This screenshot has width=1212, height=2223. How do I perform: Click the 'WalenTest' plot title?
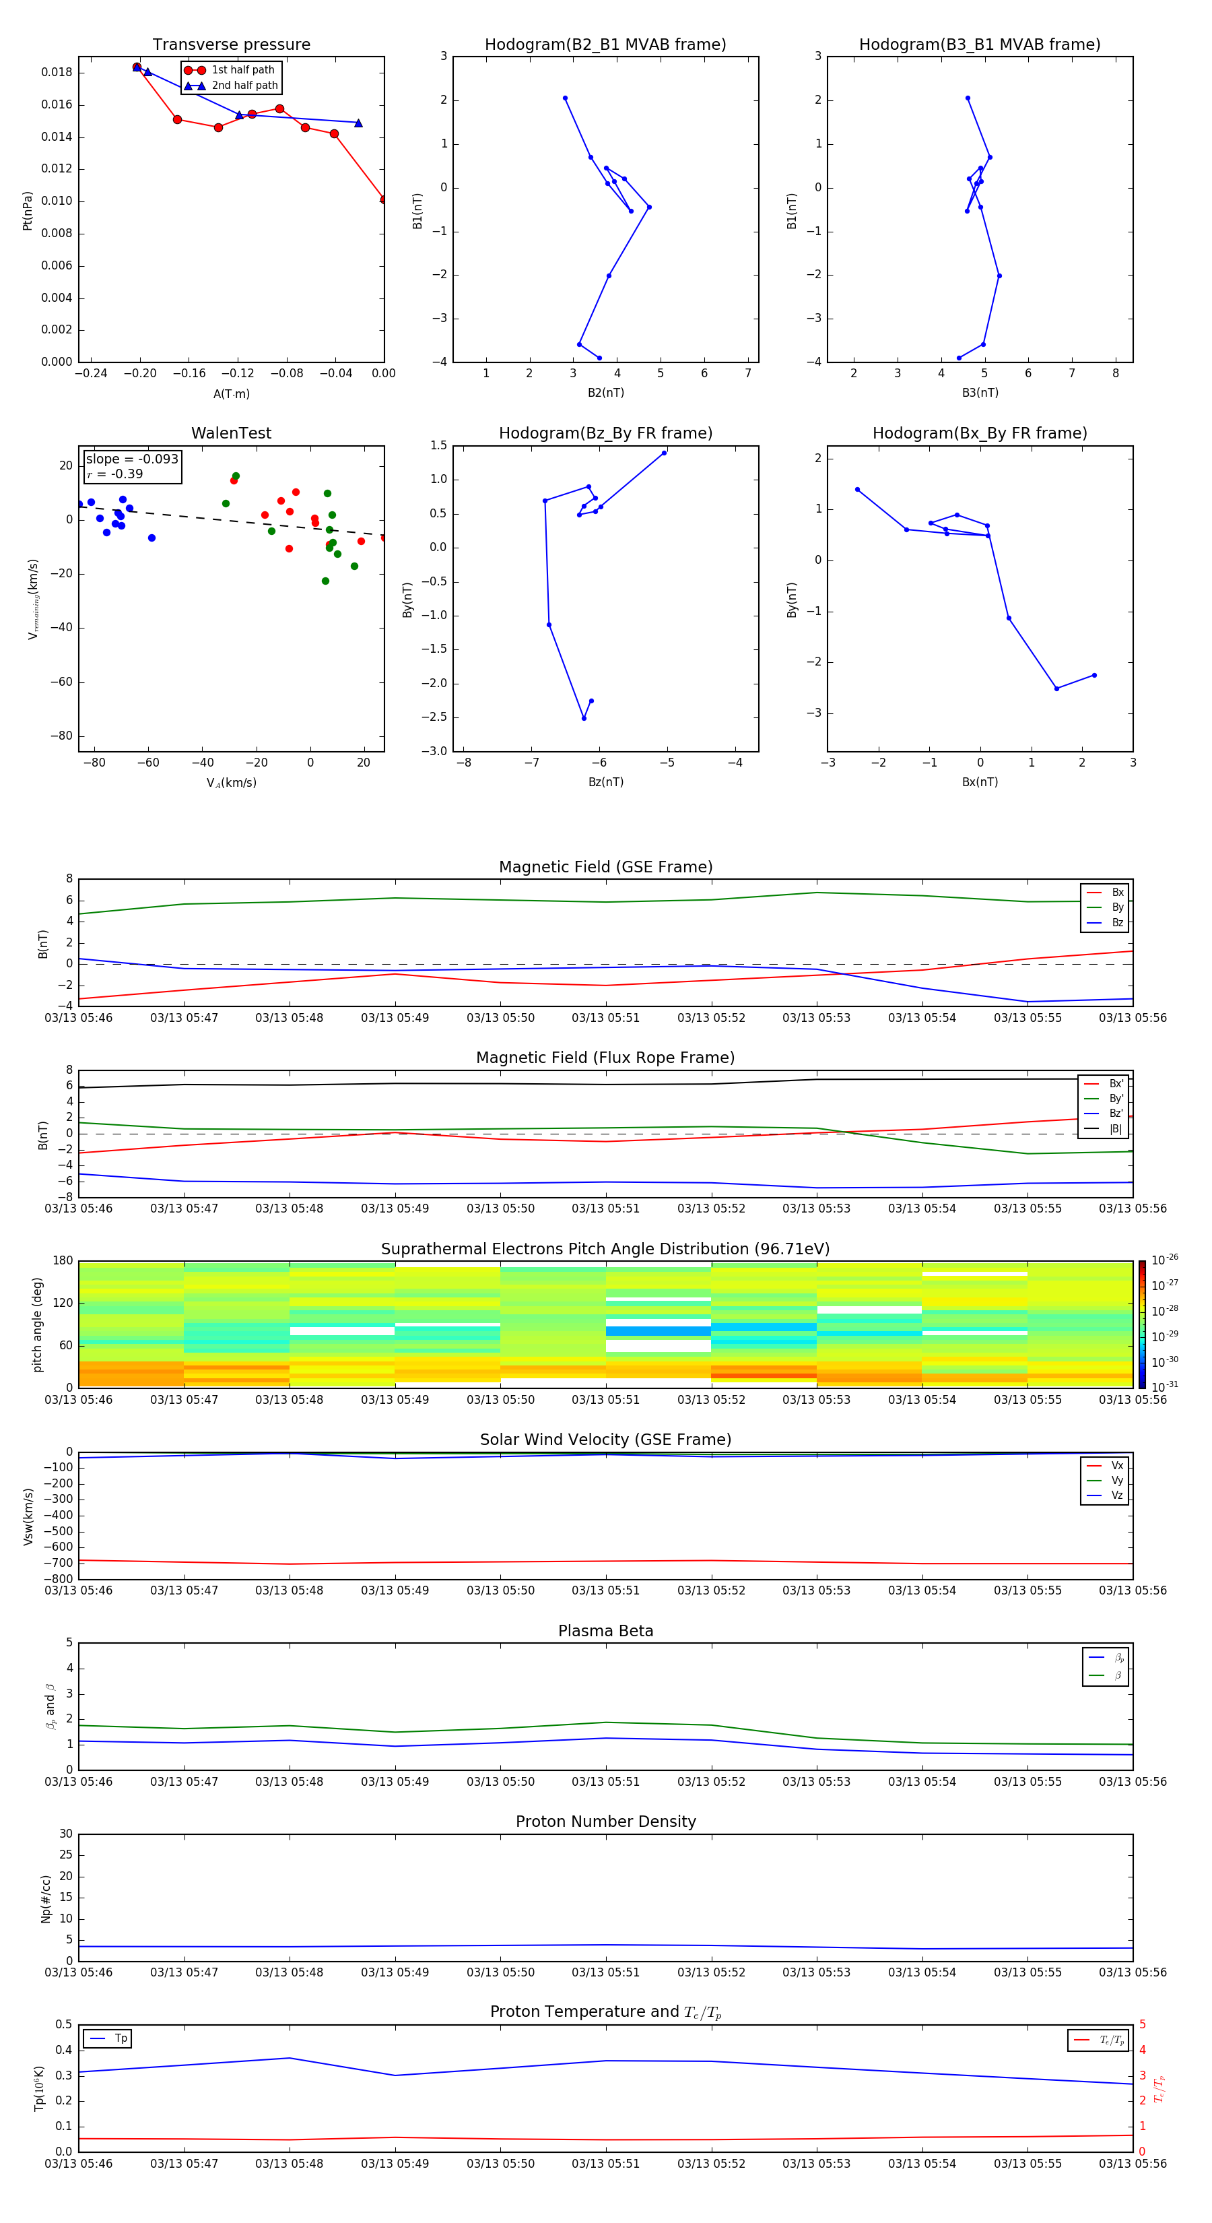coord(231,433)
